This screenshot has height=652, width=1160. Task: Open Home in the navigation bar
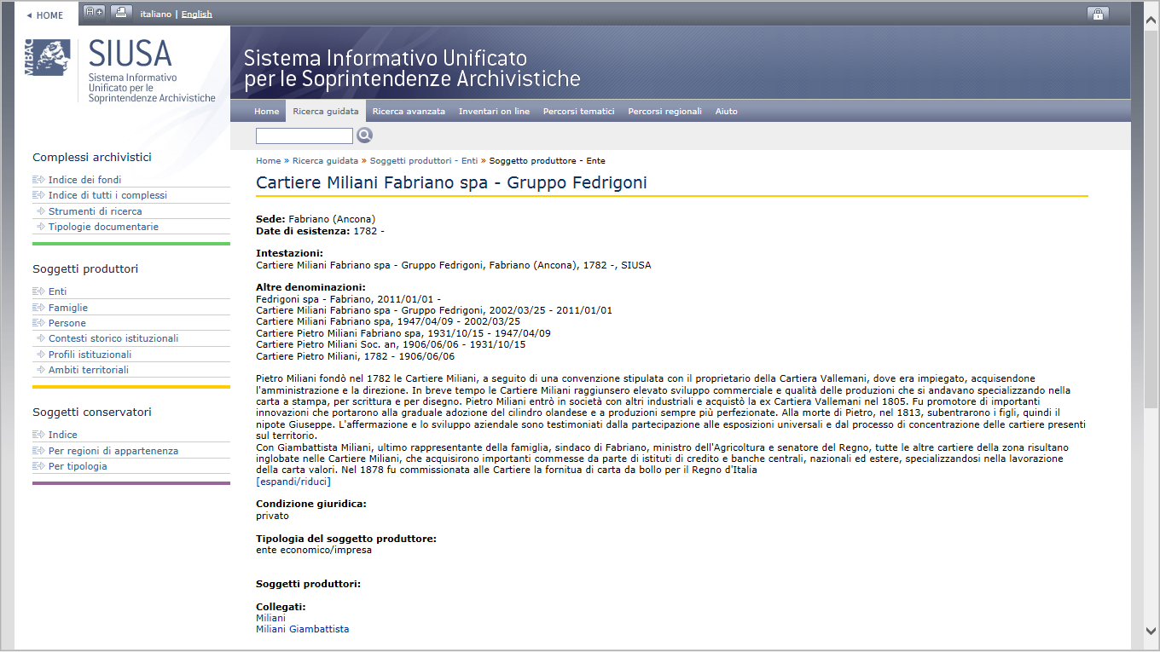pyautogui.click(x=266, y=111)
